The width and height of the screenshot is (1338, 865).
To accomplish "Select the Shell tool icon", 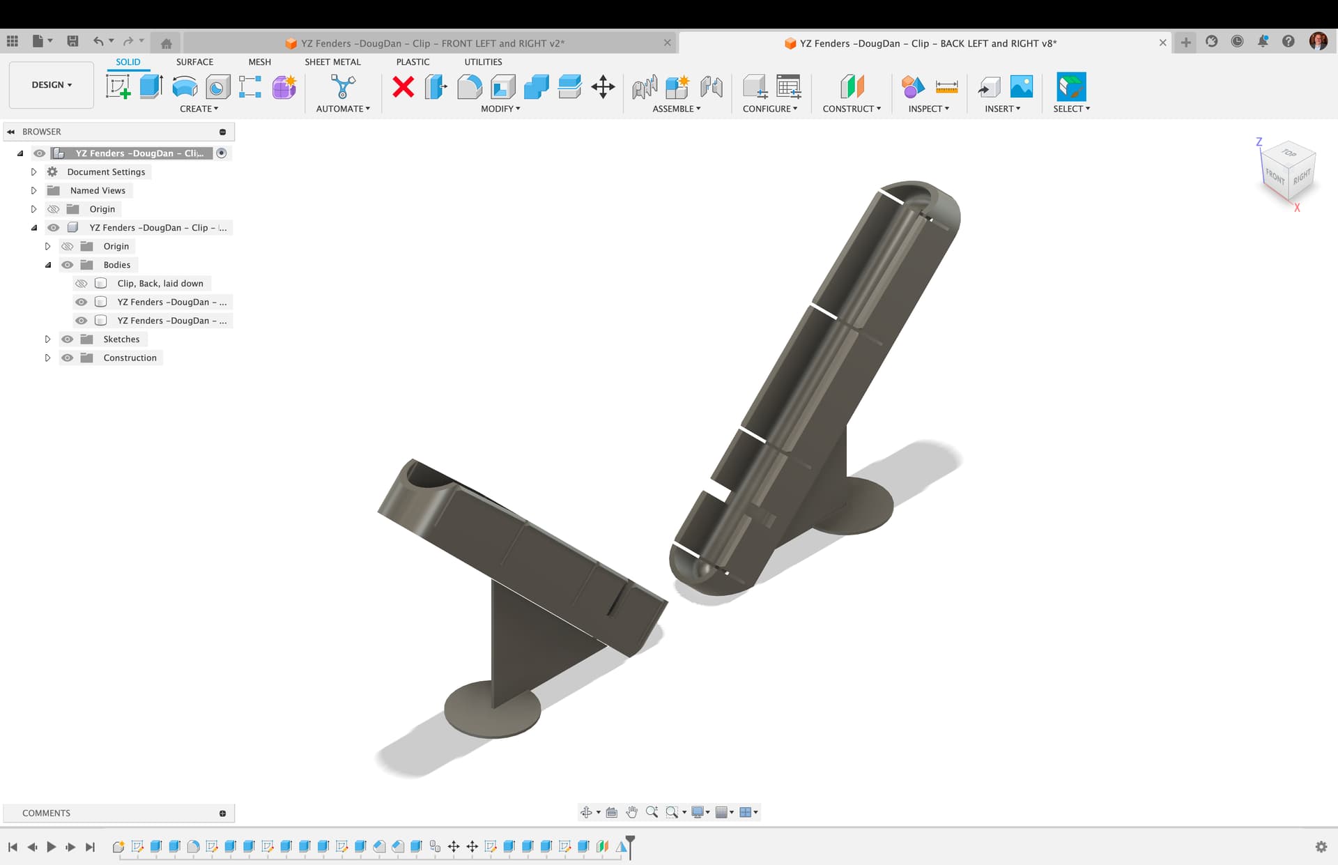I will [503, 87].
